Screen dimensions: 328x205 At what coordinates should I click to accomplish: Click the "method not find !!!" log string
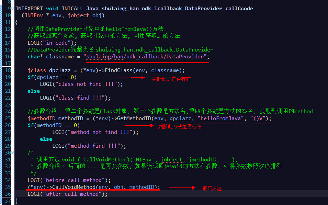pos(100,132)
